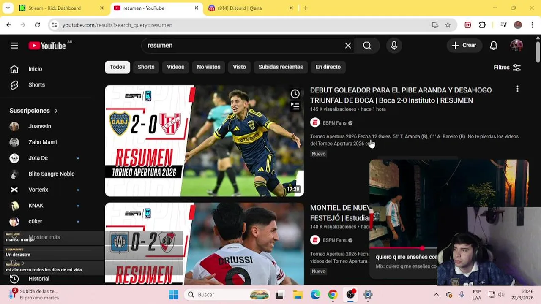Go back in the browser

point(9,25)
